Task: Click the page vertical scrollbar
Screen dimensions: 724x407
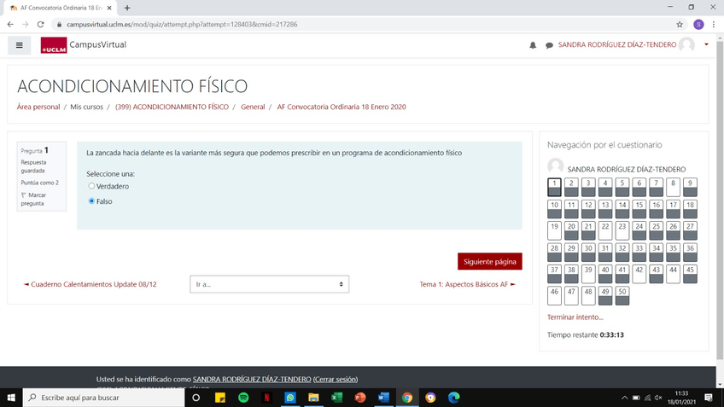Action: pos(720,199)
